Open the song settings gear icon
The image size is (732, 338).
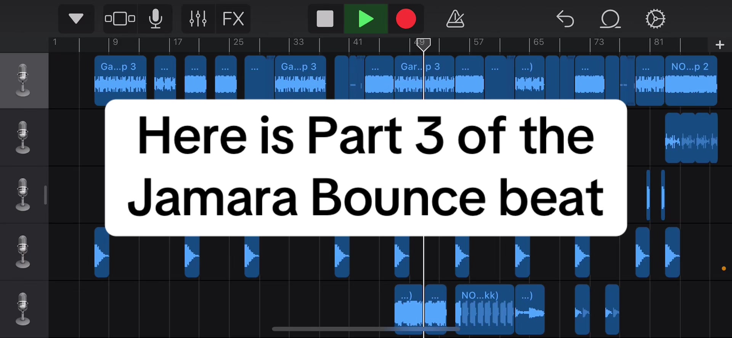point(655,19)
